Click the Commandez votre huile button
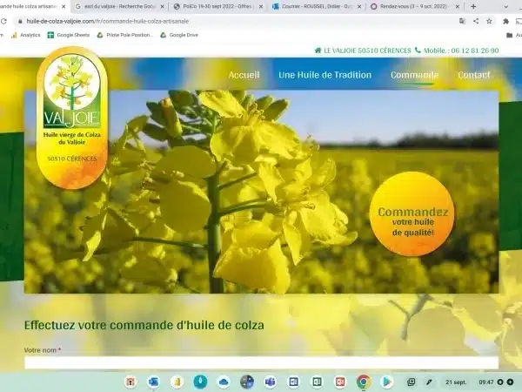522x392 pixels. pyautogui.click(x=412, y=214)
